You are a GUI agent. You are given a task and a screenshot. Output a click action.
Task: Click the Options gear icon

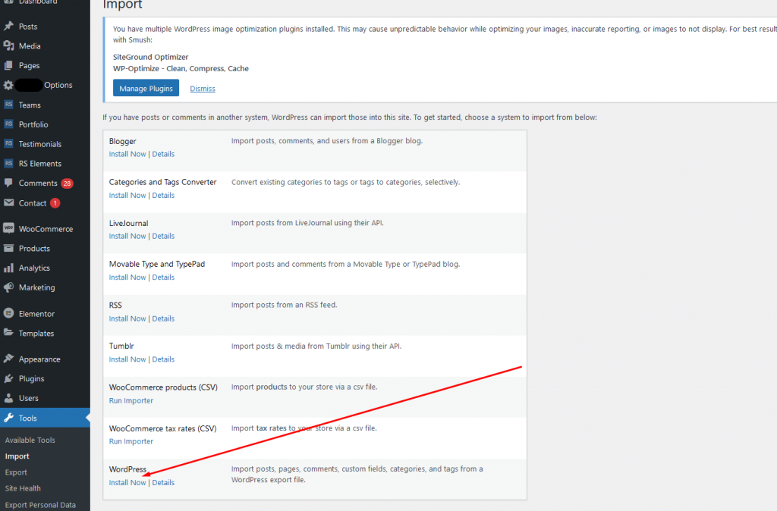(x=8, y=85)
